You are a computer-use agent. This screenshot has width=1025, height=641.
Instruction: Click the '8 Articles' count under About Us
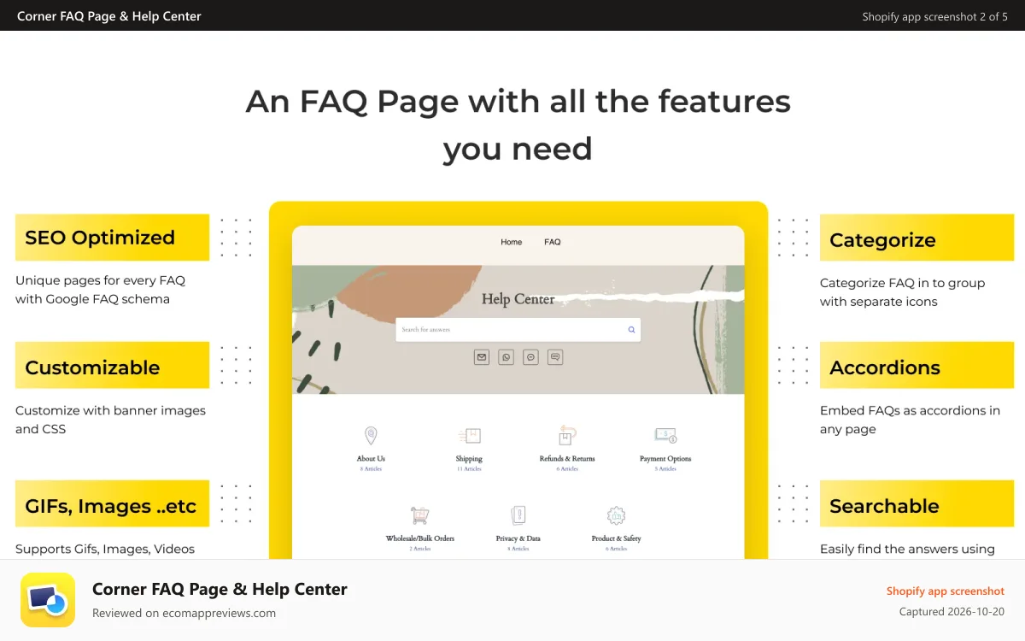point(371,468)
